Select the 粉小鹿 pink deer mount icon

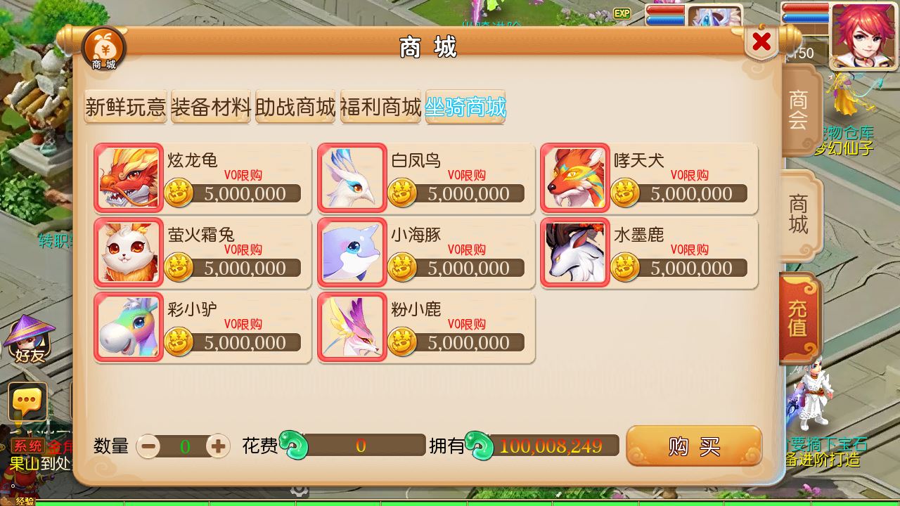pyautogui.click(x=352, y=327)
